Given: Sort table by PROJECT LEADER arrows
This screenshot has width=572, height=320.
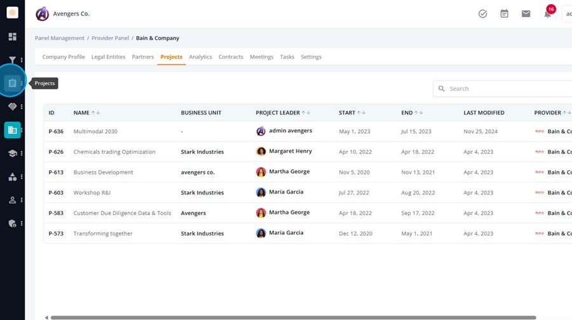Looking at the screenshot, I should [x=306, y=113].
